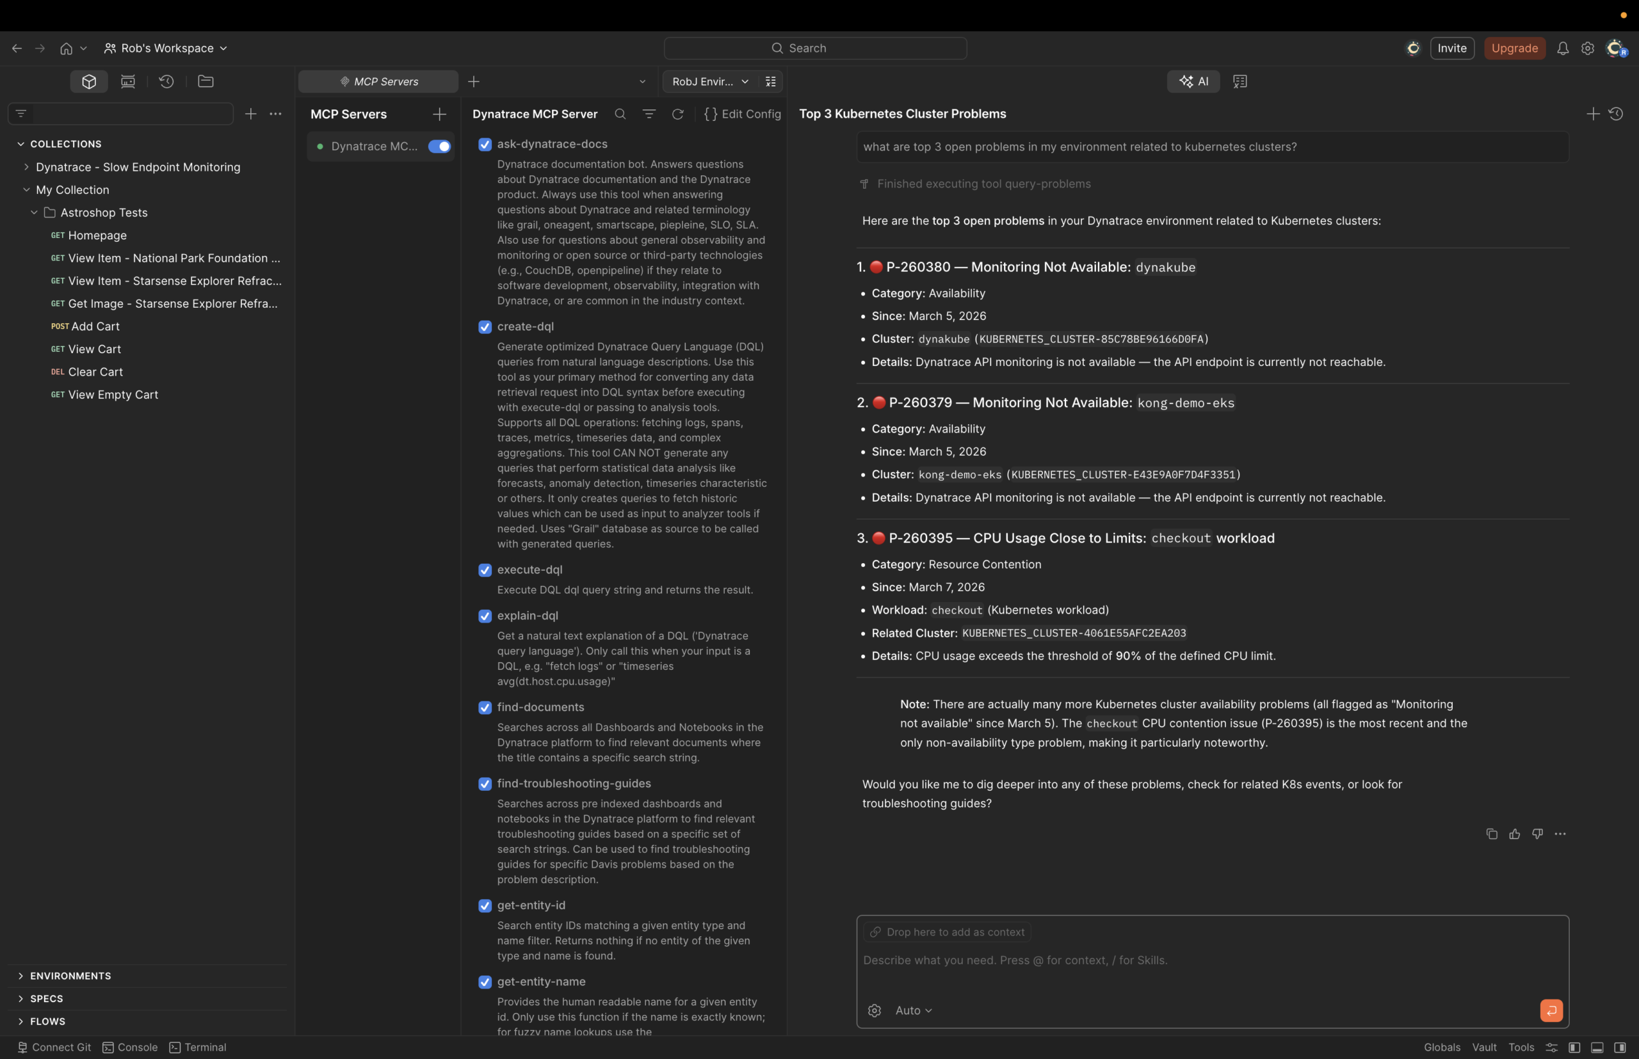Image resolution: width=1639 pixels, height=1059 pixels.
Task: Refresh the Dynatrace MCP Server tools list
Action: pyautogui.click(x=677, y=114)
